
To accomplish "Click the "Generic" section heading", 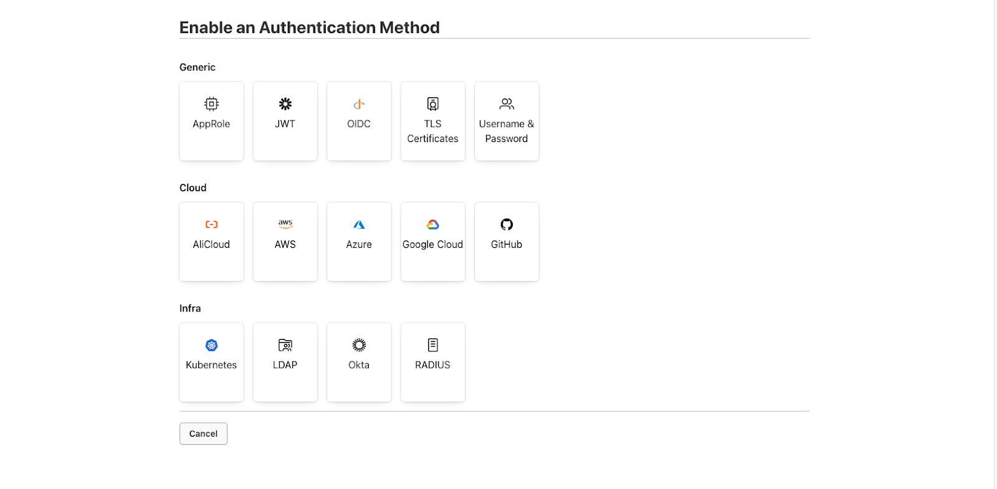I will [198, 67].
